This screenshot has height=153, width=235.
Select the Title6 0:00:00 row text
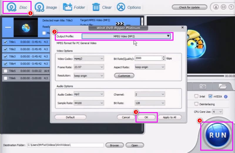(x=28, y=78)
